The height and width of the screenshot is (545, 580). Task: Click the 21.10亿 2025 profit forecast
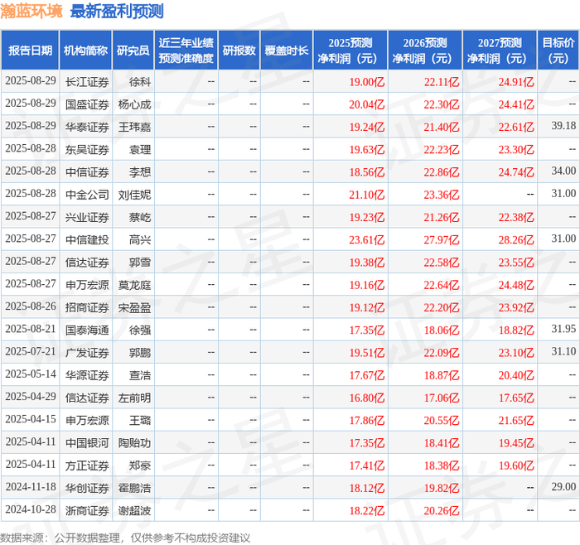coord(367,195)
